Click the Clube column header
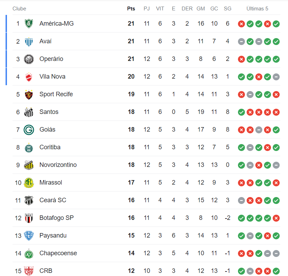Viewport: 288px width, 276px height. tap(19, 9)
